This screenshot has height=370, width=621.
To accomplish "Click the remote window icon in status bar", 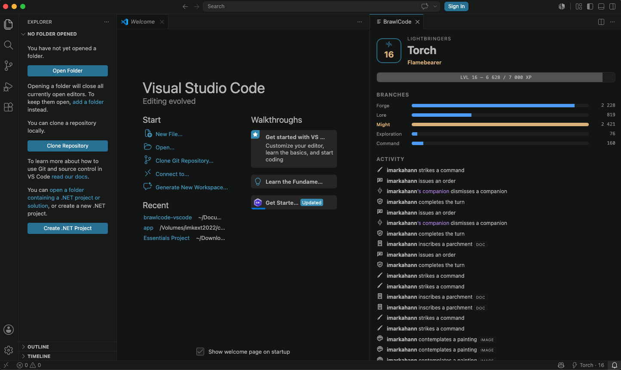I will coord(6,365).
